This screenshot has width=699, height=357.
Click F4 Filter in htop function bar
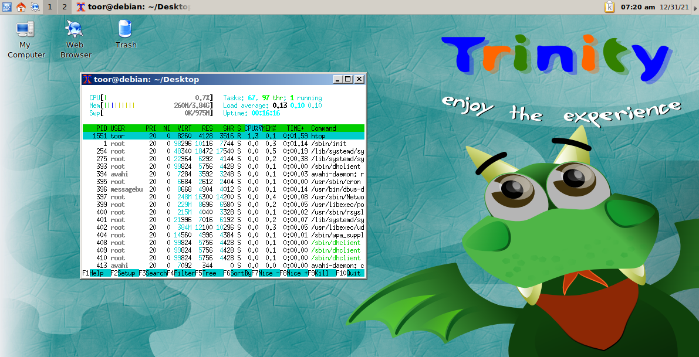point(181,273)
